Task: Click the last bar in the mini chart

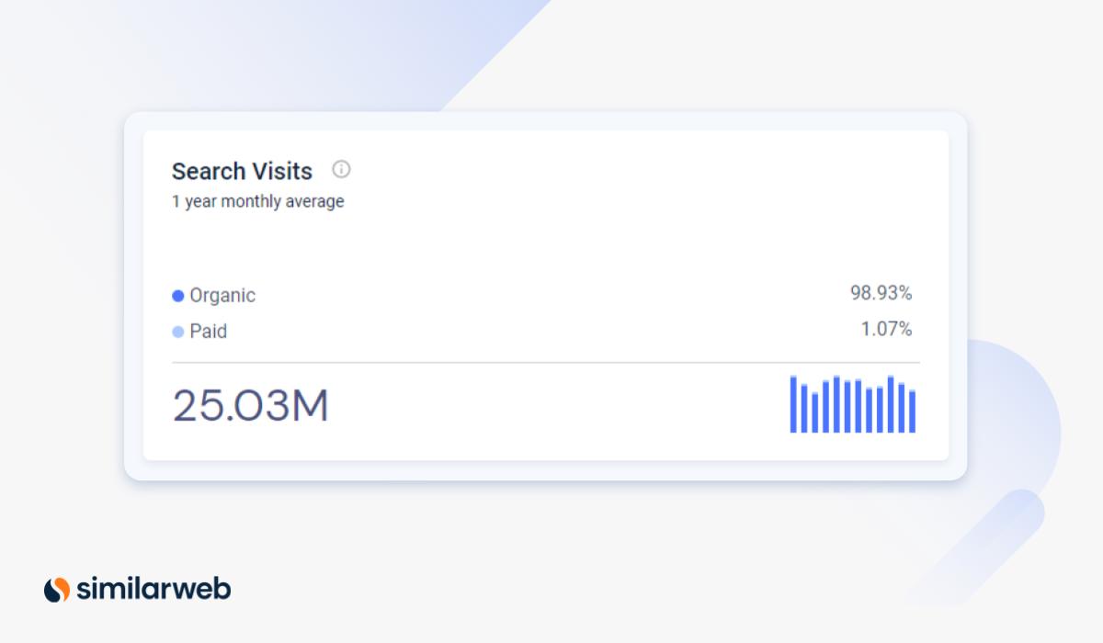Action: coord(912,412)
